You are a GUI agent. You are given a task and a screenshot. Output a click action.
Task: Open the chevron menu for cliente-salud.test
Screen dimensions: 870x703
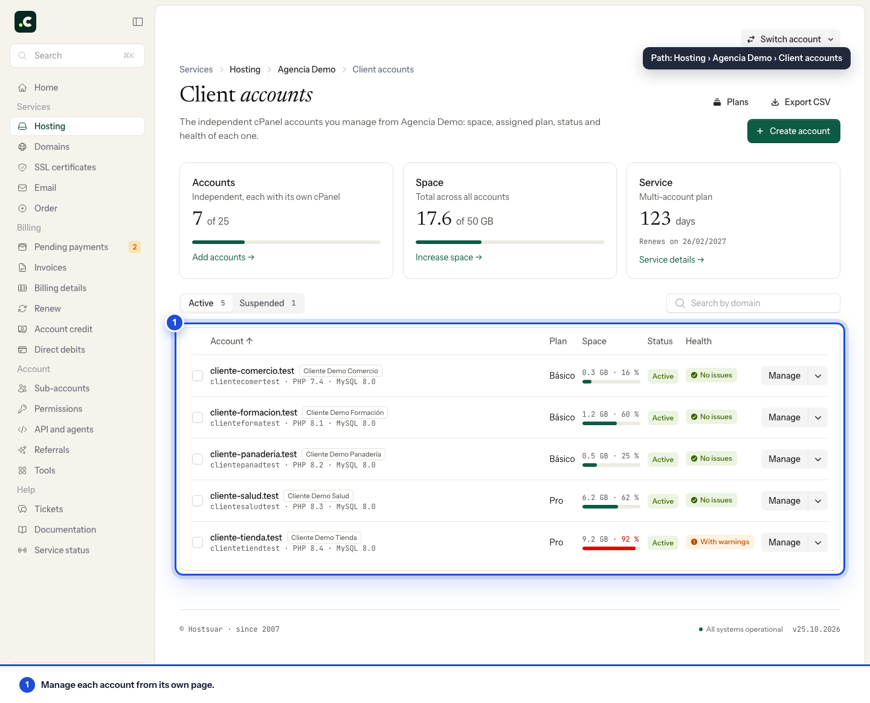pos(818,501)
